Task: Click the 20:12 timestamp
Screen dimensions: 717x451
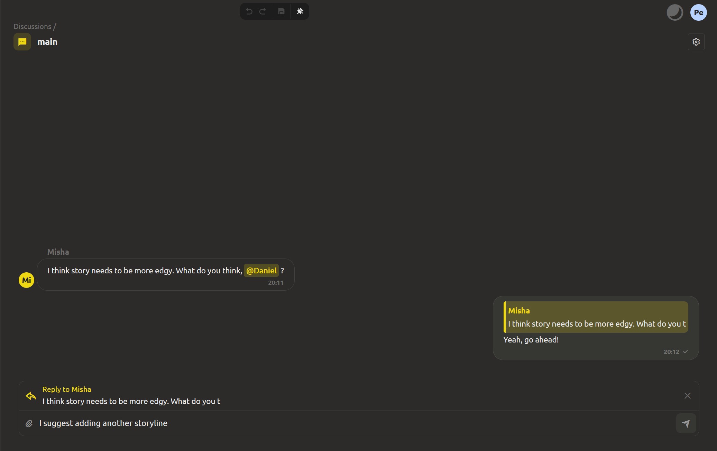Action: point(671,352)
